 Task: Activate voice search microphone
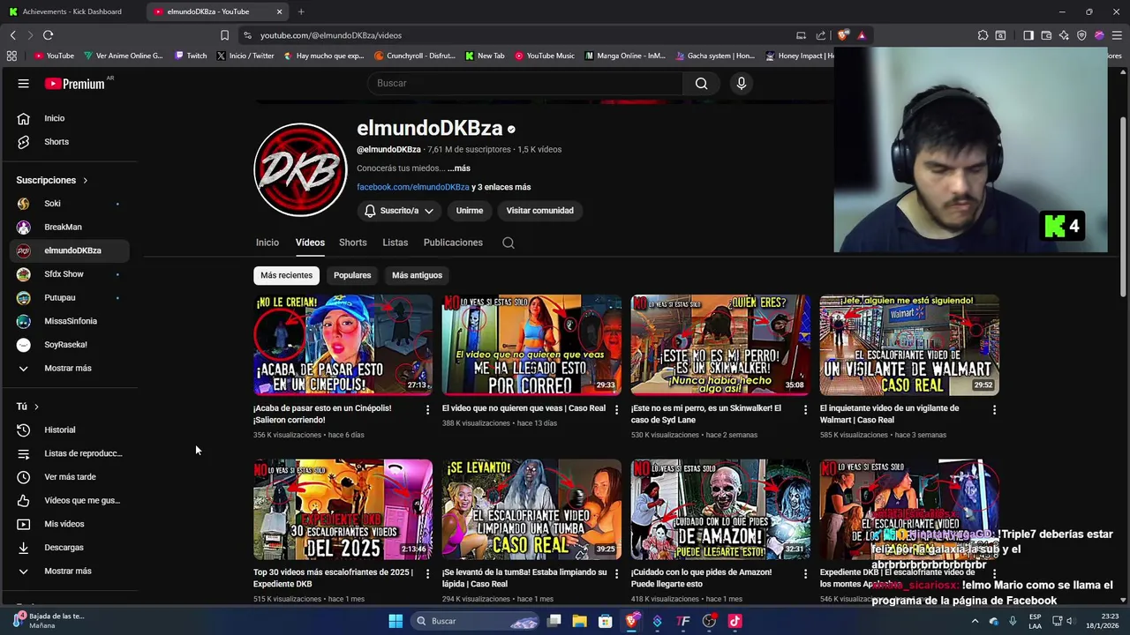[742, 83]
